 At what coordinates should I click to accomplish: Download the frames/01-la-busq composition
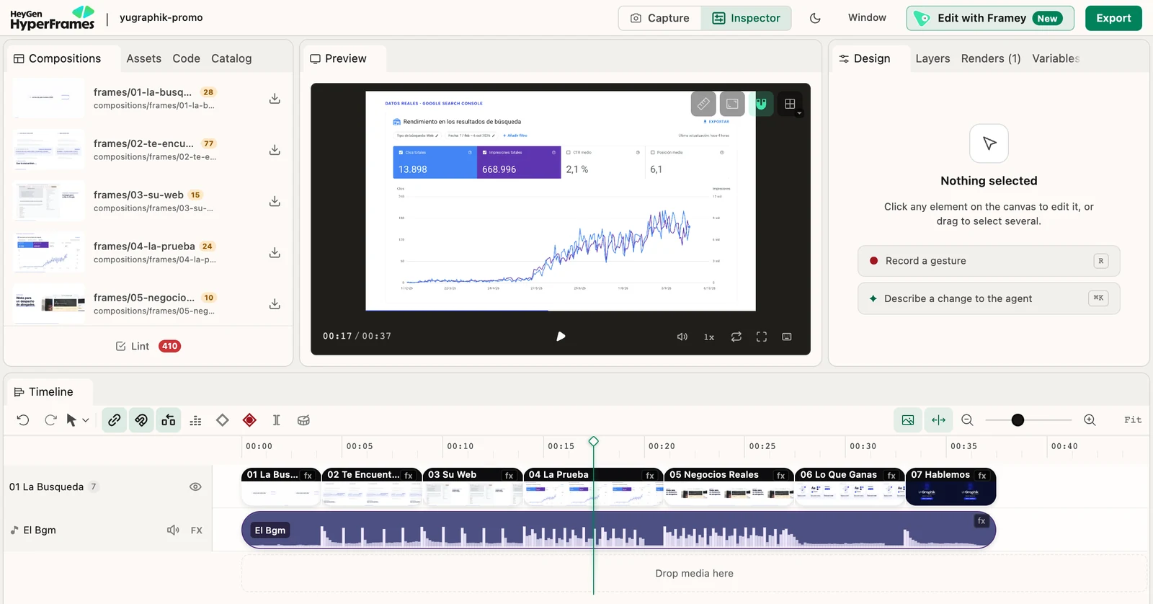[x=275, y=99]
